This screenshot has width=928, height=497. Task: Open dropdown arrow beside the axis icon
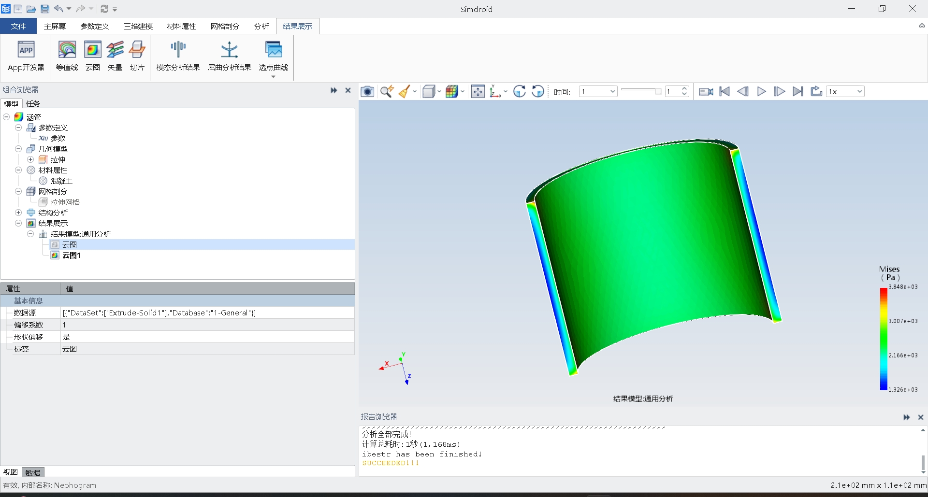[506, 91]
